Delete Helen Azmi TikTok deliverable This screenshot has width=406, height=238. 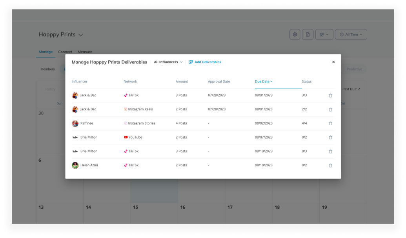coord(330,165)
